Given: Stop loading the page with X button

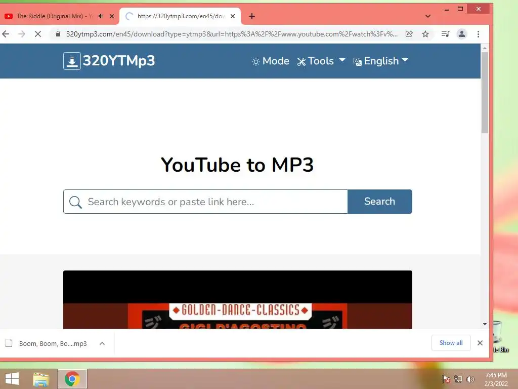Looking at the screenshot, I should [37, 34].
